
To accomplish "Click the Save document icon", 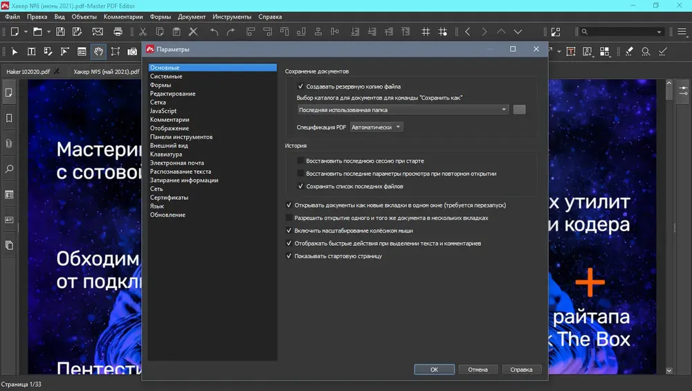I will pyautogui.click(x=60, y=32).
